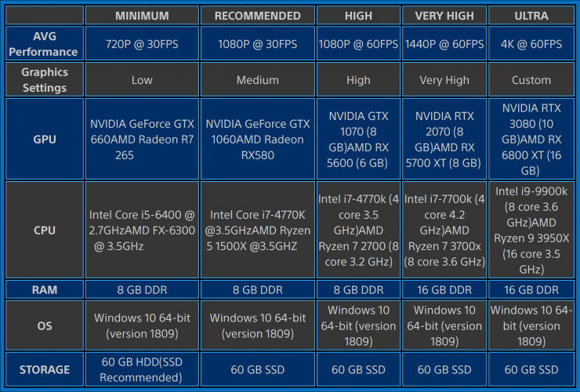Click the Medium graphics settings cell
The width and height of the screenshot is (580, 392).
pos(257,80)
